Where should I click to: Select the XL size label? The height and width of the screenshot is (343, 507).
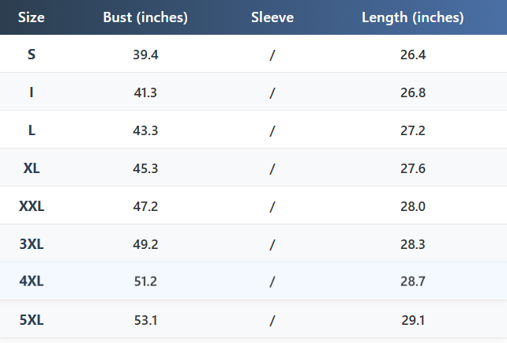[32, 168]
